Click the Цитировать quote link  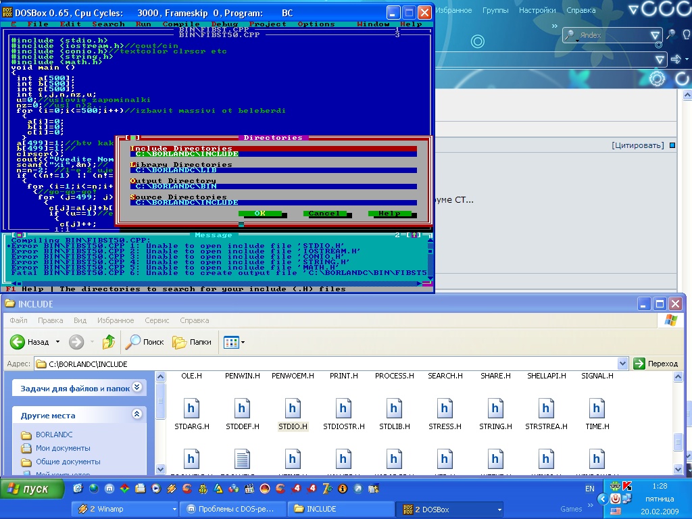tap(637, 145)
